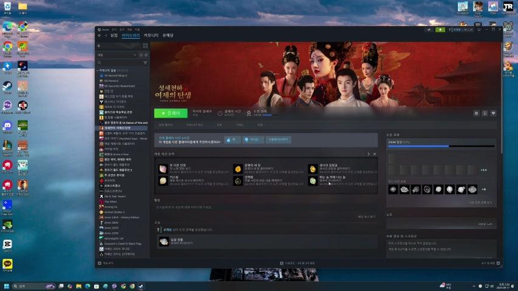Open the green notifications bell icon
This screenshot has height=291, width=518.
440,30
